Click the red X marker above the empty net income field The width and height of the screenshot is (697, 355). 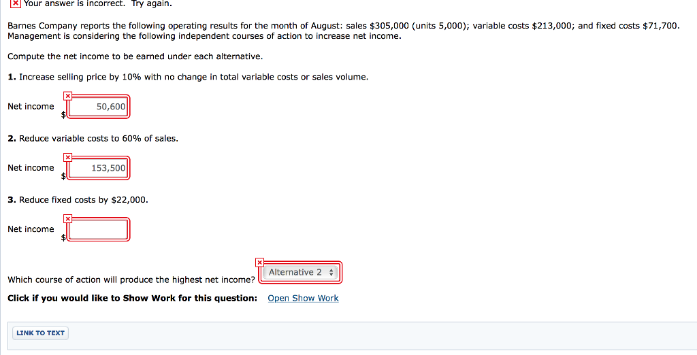67,218
